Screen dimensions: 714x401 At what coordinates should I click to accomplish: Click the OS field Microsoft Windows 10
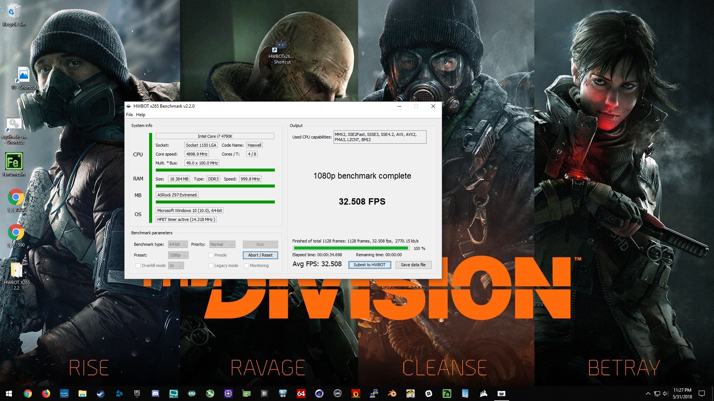[190, 211]
